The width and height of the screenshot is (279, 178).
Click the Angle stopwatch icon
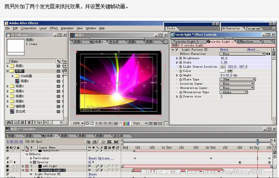(180, 75)
